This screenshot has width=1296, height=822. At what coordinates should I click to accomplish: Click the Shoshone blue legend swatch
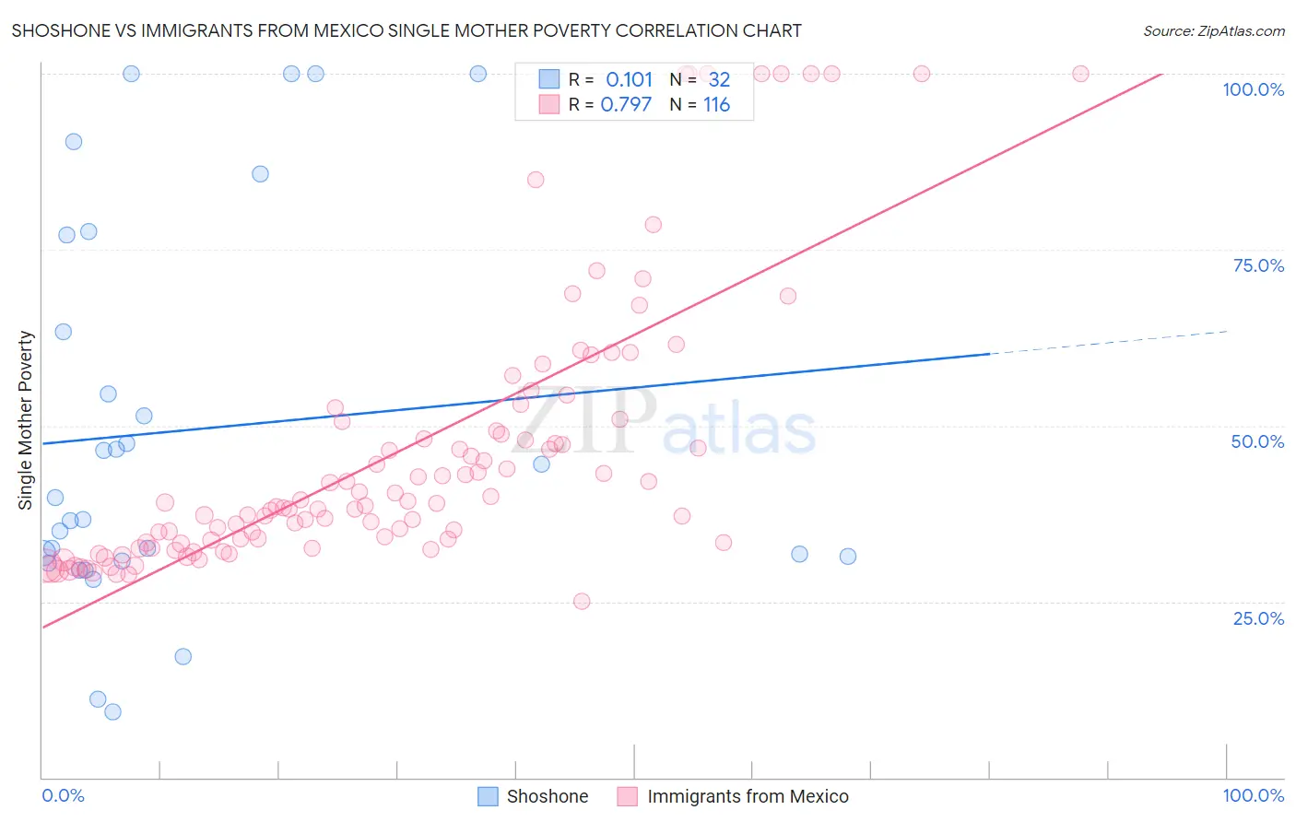pos(488,796)
